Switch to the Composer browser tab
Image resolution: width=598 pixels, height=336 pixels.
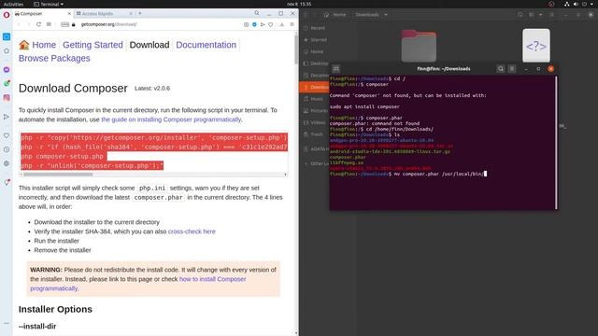(42, 13)
